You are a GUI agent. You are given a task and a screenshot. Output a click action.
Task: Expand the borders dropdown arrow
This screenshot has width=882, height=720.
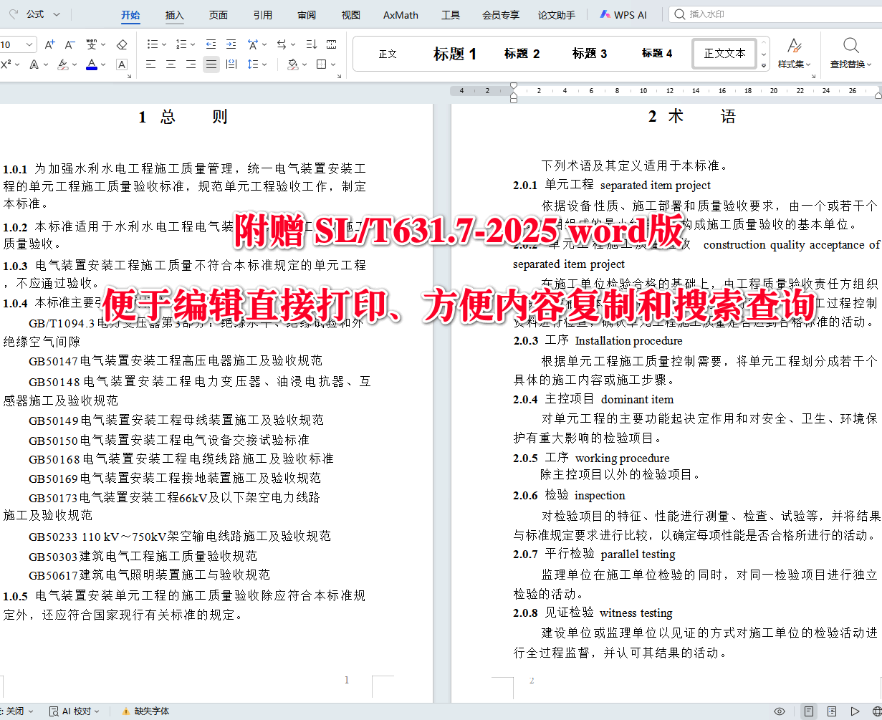tap(333, 64)
